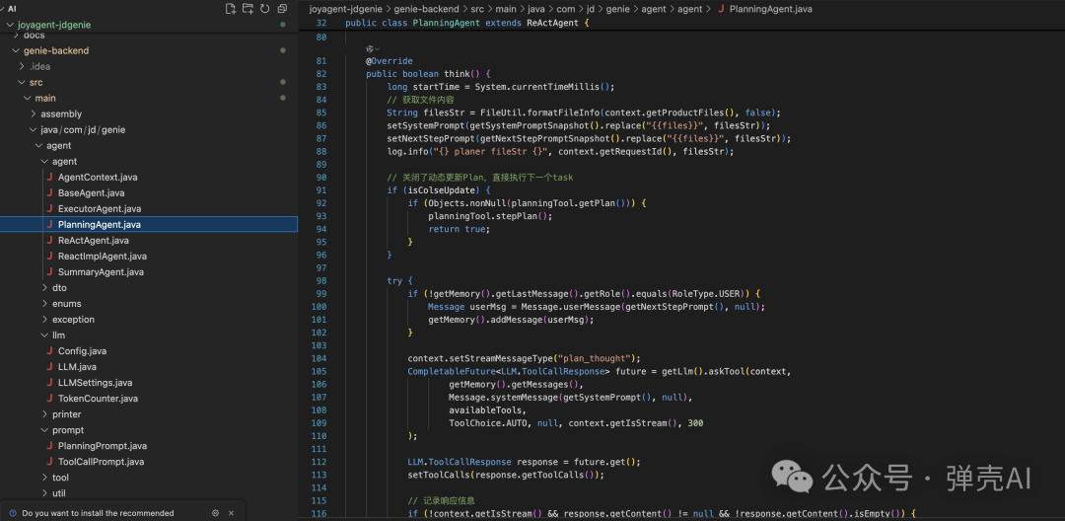
Task: Click the Java icon in the breadcrumb
Action: tap(721, 10)
